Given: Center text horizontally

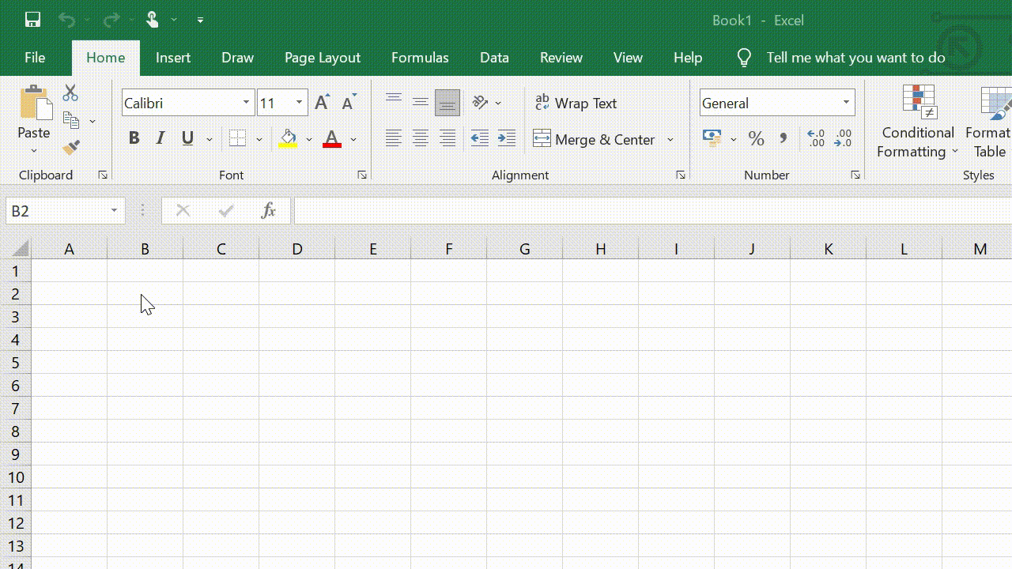Looking at the screenshot, I should coord(421,139).
